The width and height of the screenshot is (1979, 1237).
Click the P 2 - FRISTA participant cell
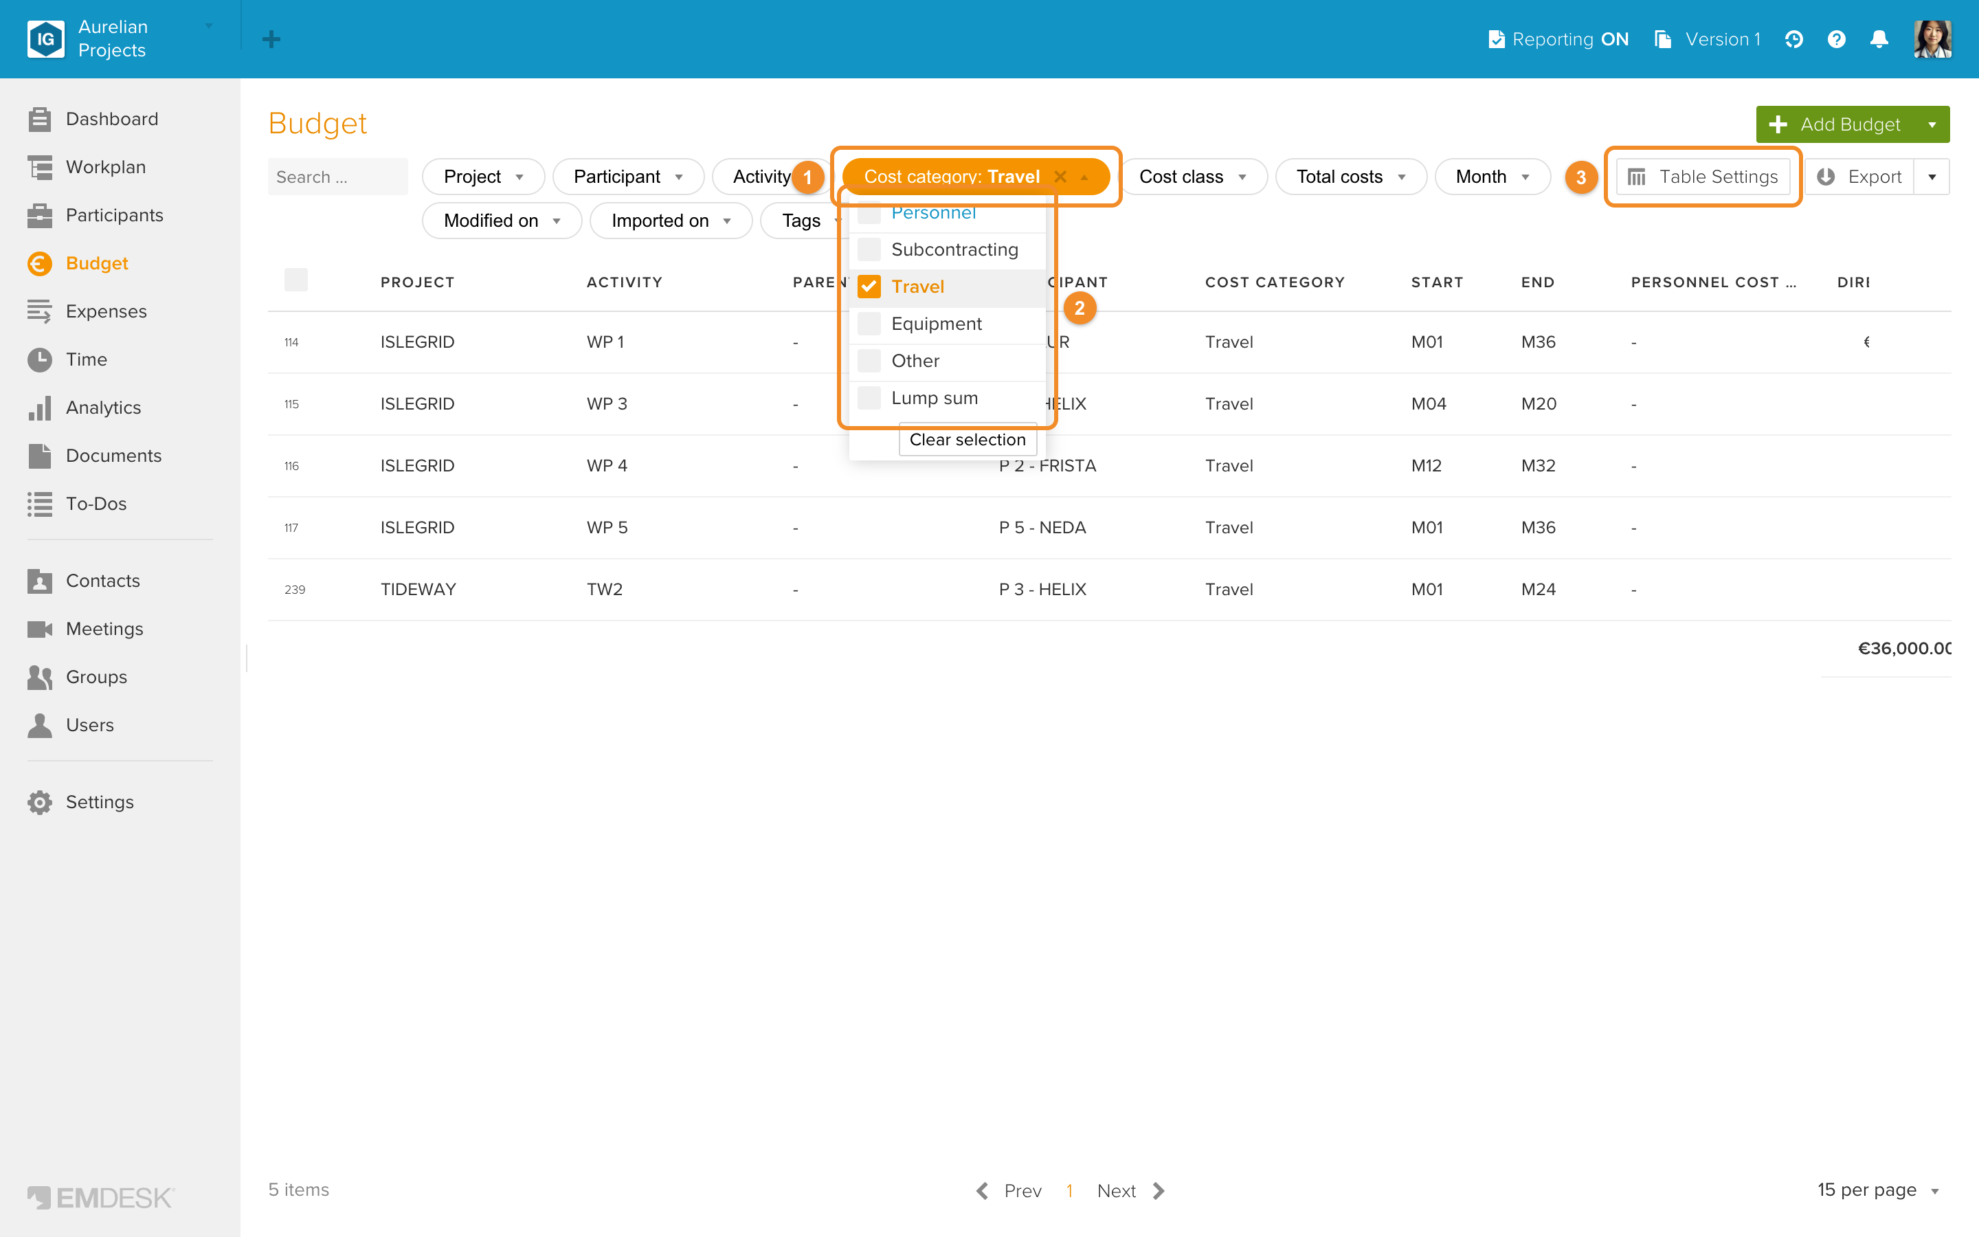[x=1047, y=465]
